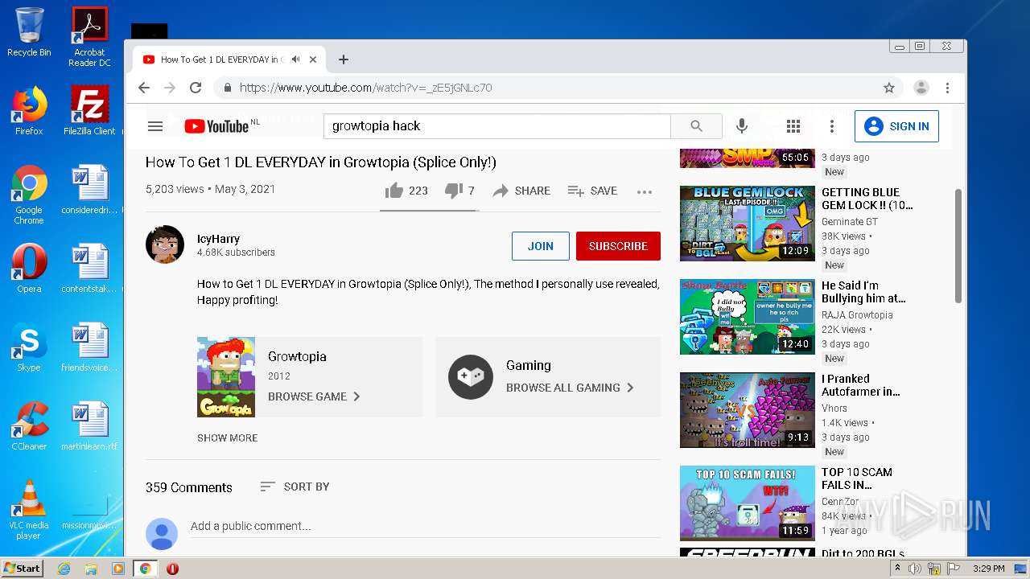Open I Pranked Autofarmer video thumbnail

[747, 410]
